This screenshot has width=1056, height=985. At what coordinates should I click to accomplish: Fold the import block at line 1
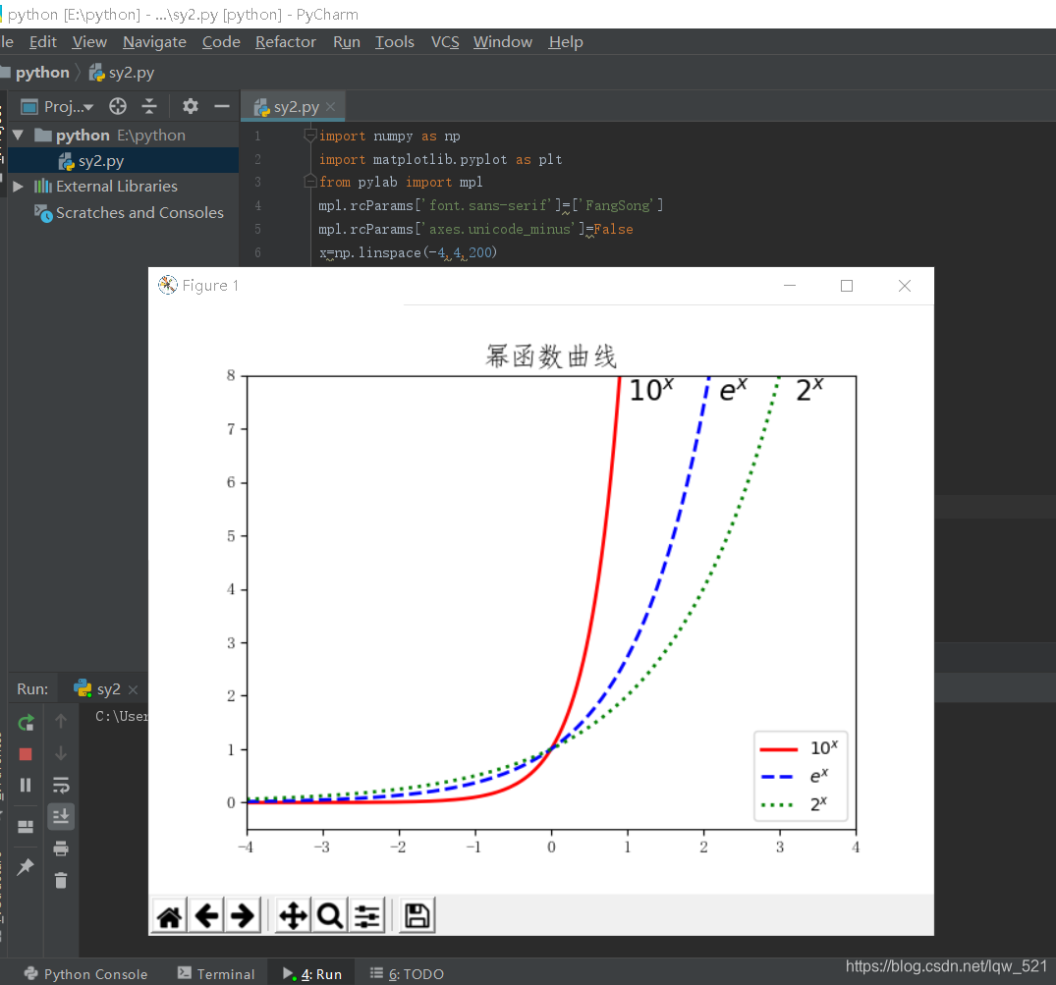point(309,136)
